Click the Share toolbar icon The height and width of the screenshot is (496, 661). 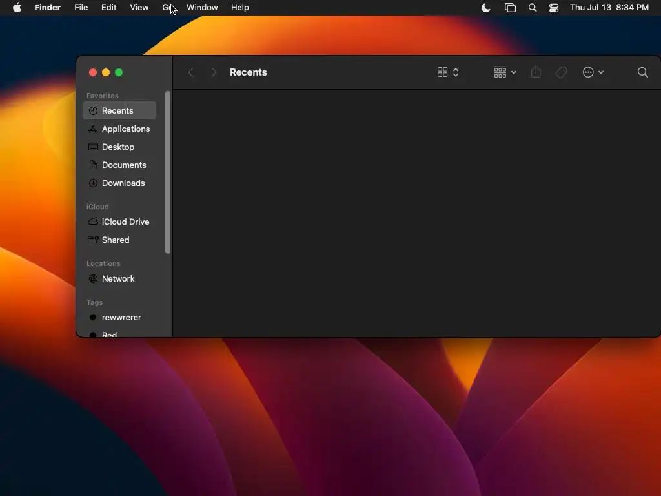point(536,72)
